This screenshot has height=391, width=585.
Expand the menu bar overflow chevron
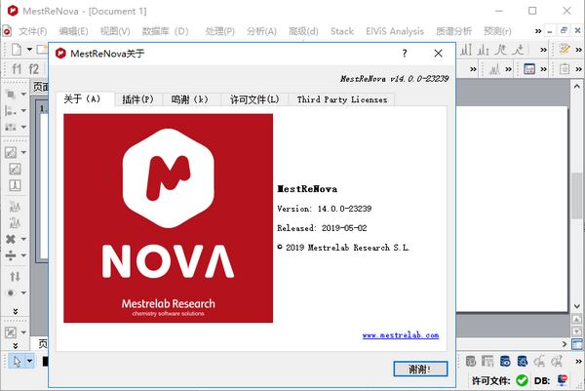(x=537, y=31)
